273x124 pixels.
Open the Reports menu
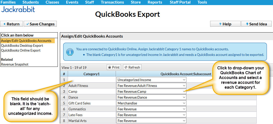click(x=155, y=2)
